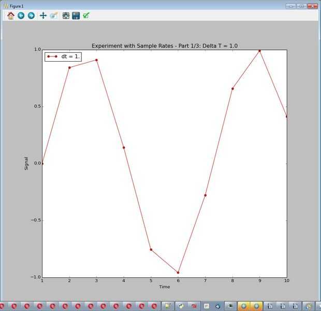
Task: Go back to the previous plot view
Action: tap(21, 16)
